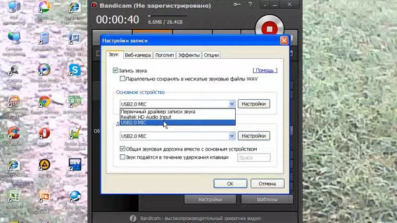
Task: Open the blue globe arrow desktop shortcut
Action: (75, 197)
